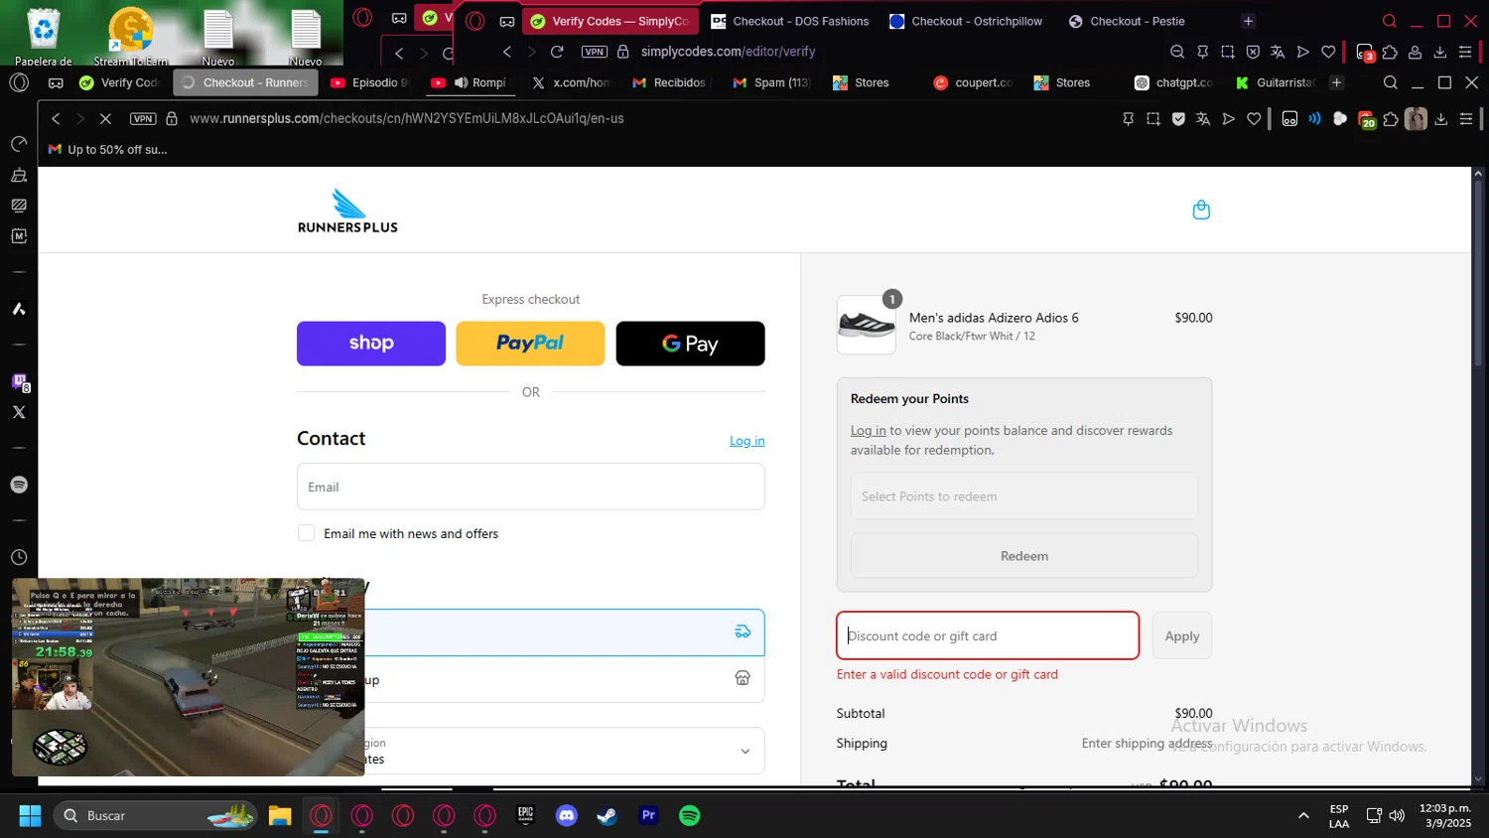Open X panel in Opera sidebar
This screenshot has height=838, width=1489.
click(19, 412)
